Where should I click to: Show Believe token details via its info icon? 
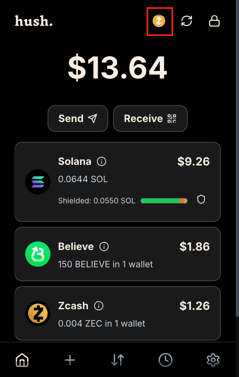click(x=104, y=246)
